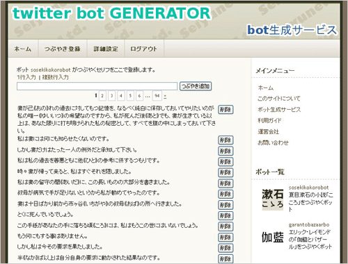The width and height of the screenshot is (348, 264).
Task: Open the ホーム tab in navigation bar
Action: pos(23,49)
